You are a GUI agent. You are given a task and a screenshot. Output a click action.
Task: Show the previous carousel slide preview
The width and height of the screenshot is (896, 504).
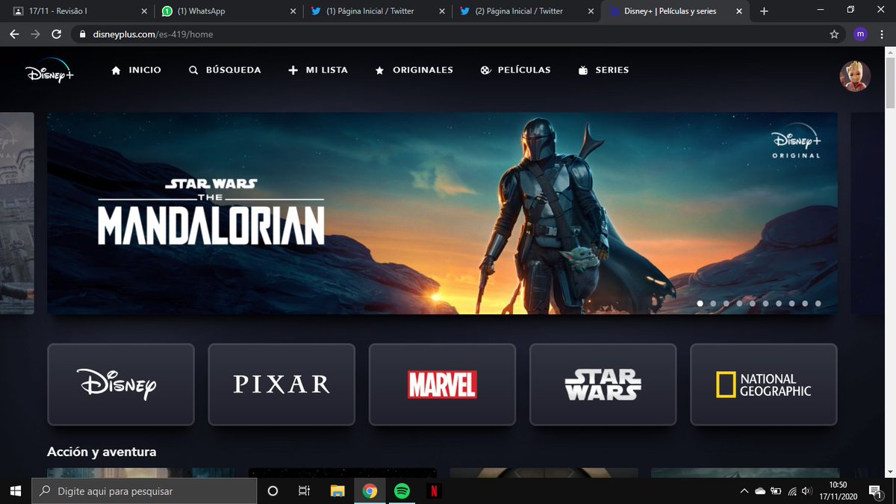tap(17, 214)
